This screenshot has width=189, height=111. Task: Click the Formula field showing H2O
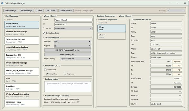pos(166,40)
